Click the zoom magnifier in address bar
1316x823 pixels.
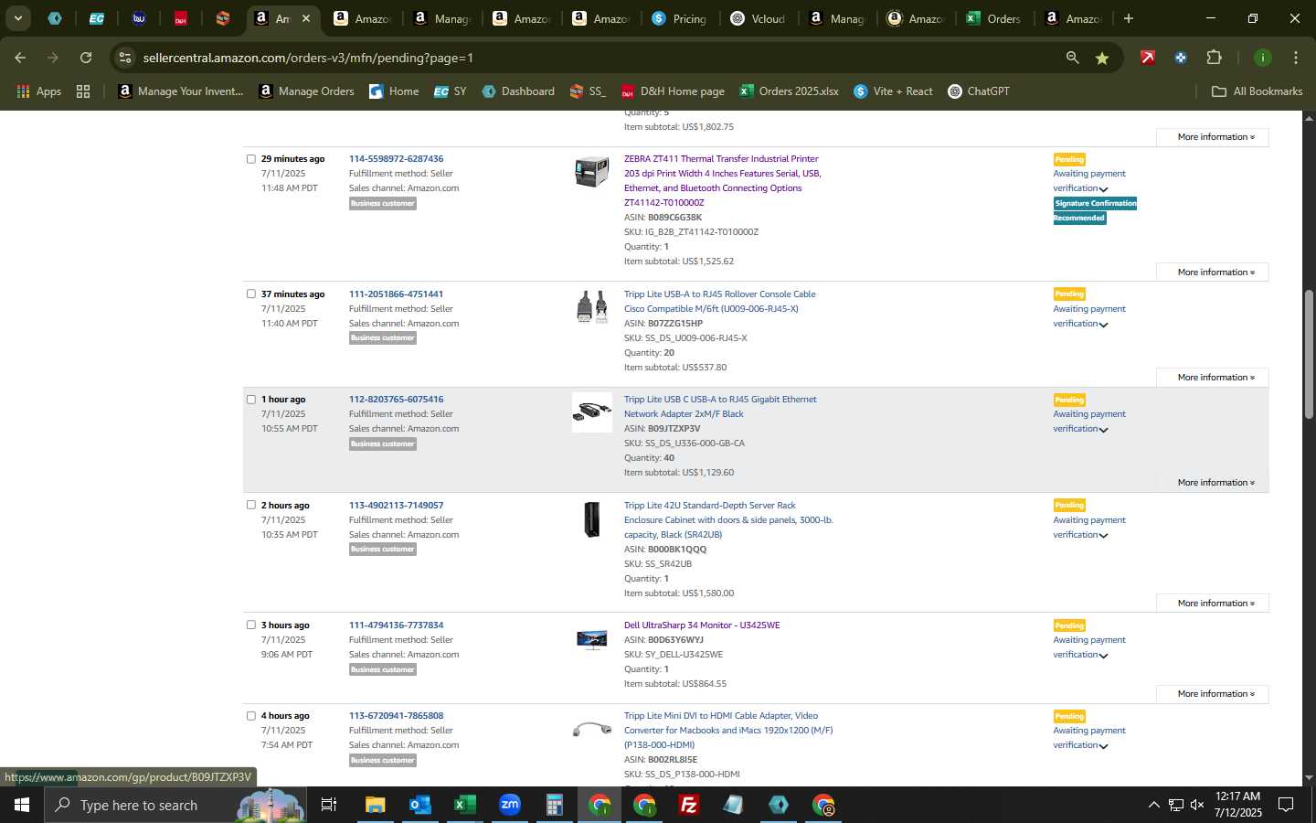tap(1072, 58)
